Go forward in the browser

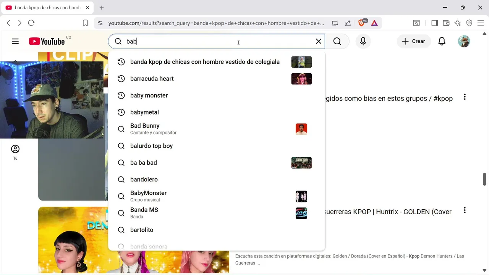point(20,23)
